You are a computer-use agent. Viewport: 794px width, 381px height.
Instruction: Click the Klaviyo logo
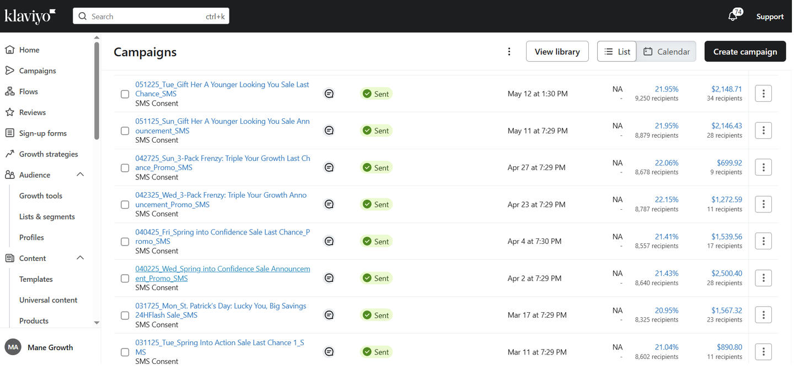coord(30,16)
